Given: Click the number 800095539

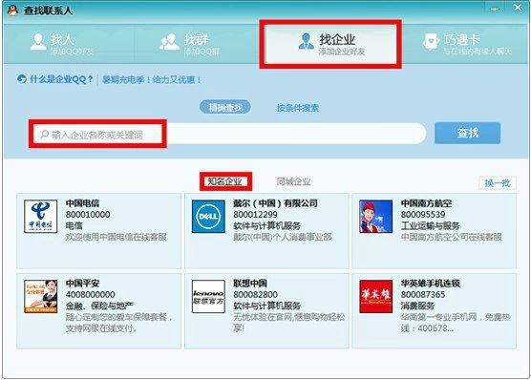Looking at the screenshot, I should 423,215.
